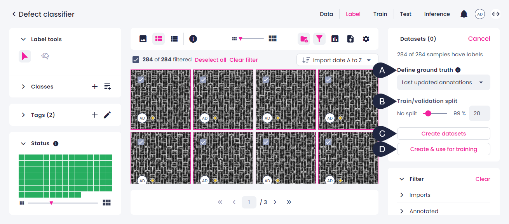
Task: Switch to single image view
Action: 143,39
